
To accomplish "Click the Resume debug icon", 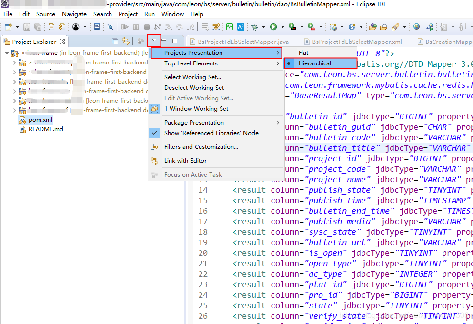I will 125,27.
